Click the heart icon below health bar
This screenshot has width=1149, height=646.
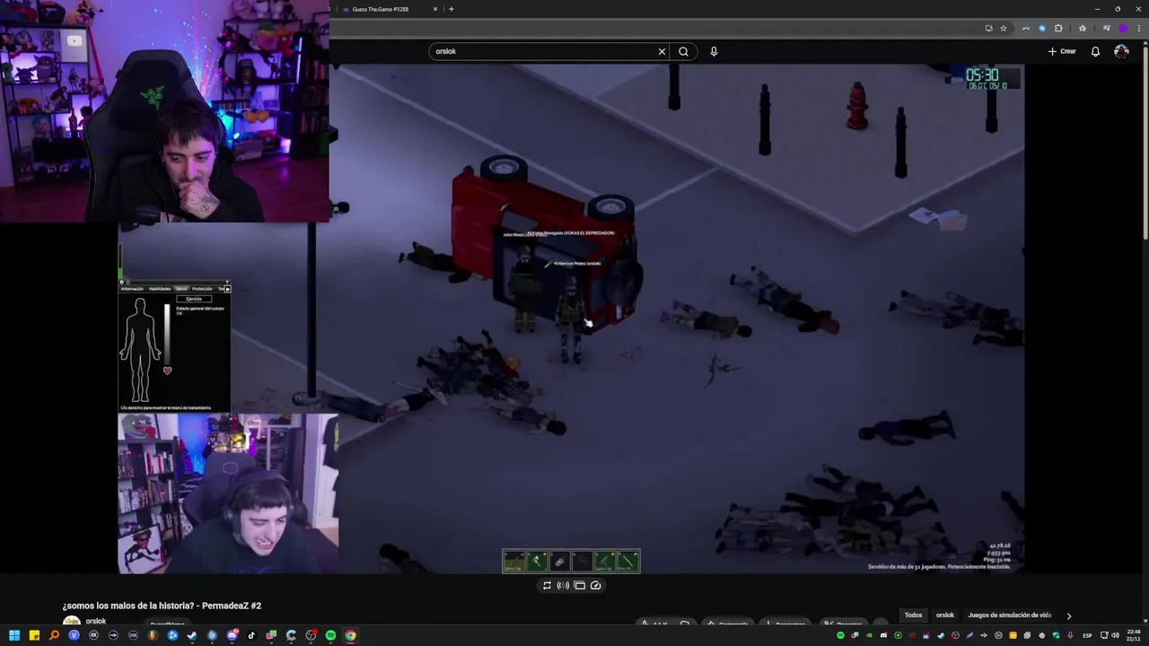click(167, 371)
